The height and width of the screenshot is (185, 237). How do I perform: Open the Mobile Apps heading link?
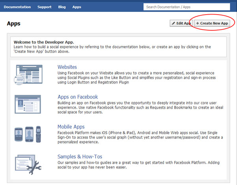tap(71, 127)
